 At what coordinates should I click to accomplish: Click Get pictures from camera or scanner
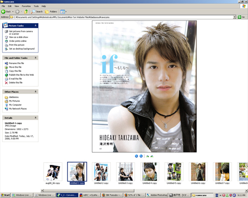point(21,33)
